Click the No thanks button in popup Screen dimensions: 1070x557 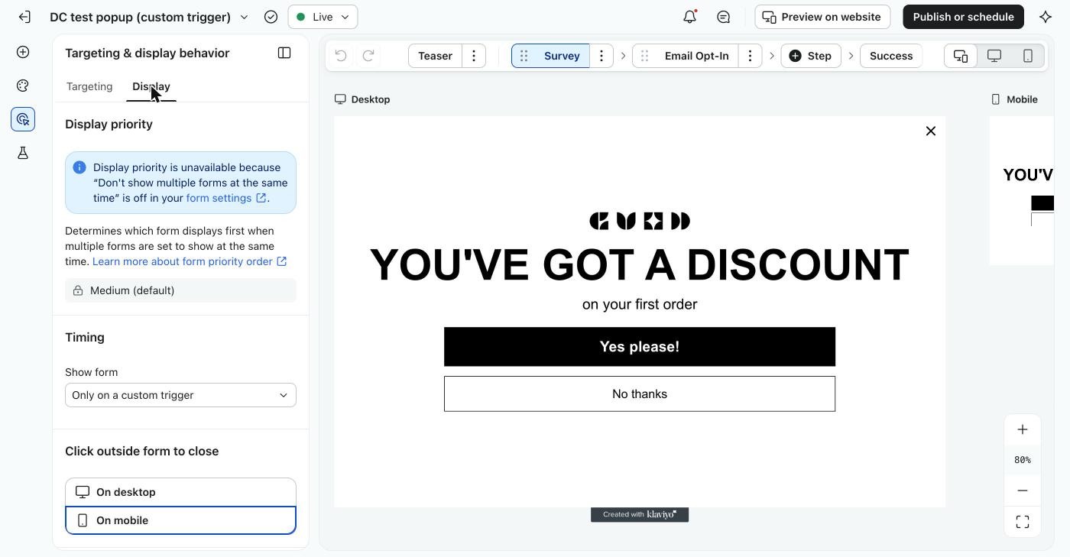point(640,393)
